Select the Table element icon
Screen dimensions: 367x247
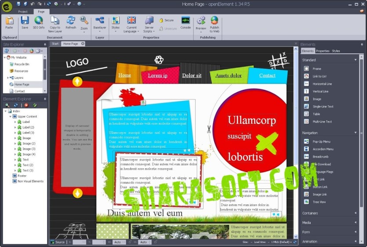click(x=306, y=114)
